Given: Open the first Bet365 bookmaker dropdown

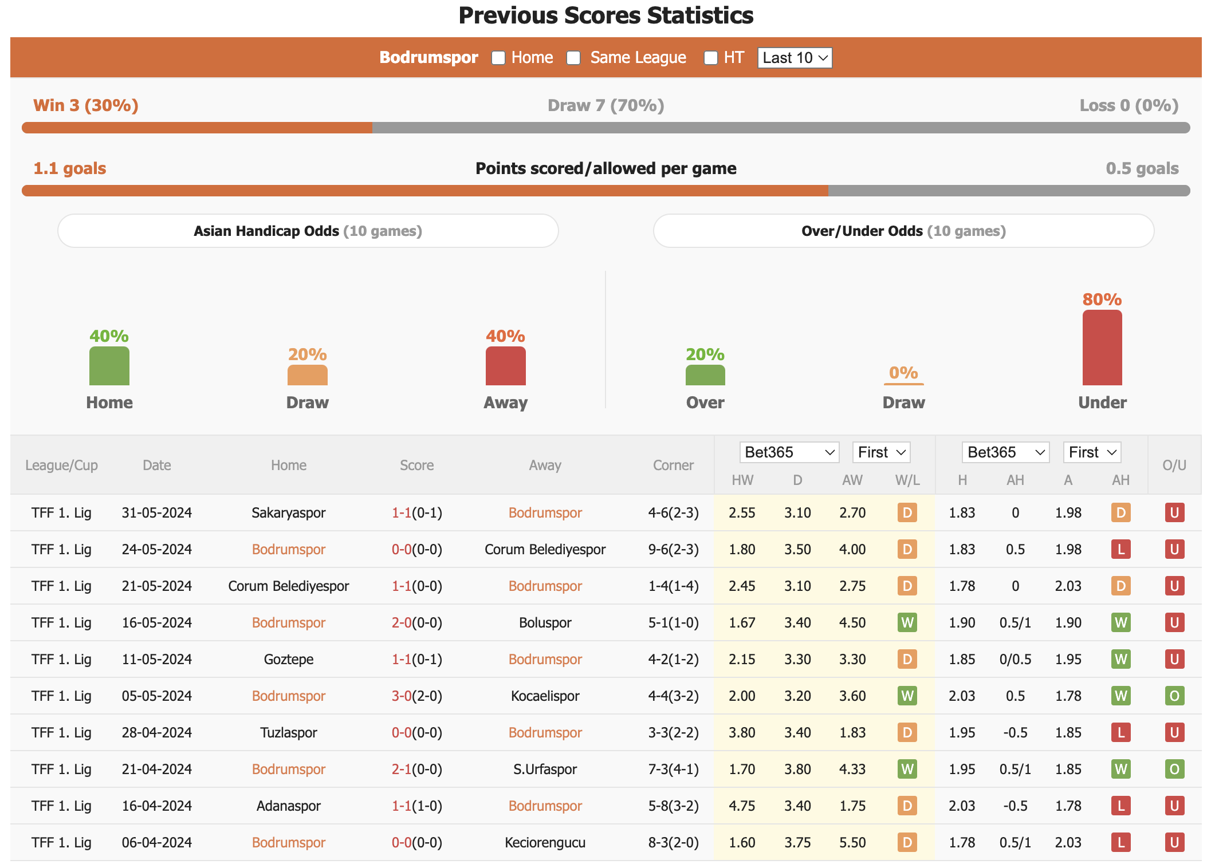Looking at the screenshot, I should coord(789,452).
